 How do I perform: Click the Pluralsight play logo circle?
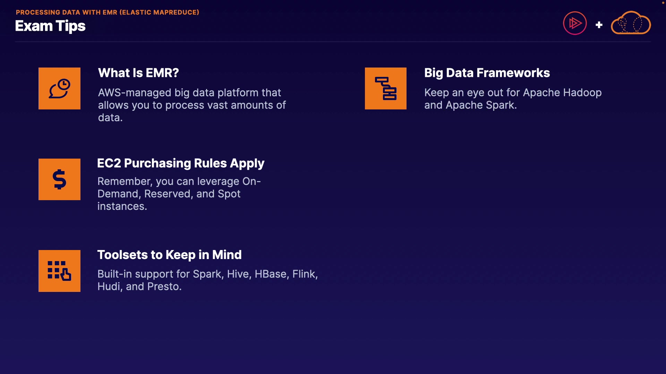[575, 23]
